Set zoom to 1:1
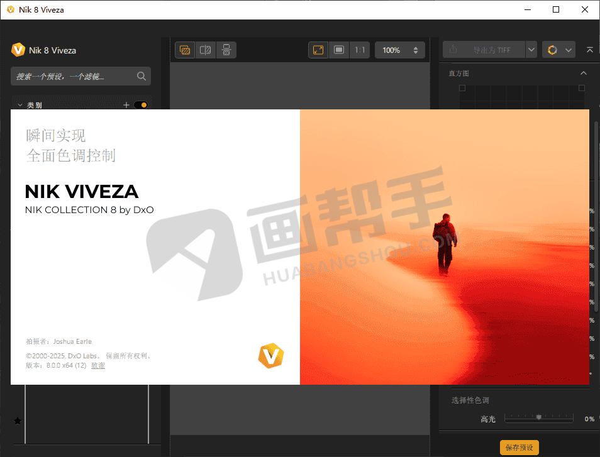Viewport: 600px width, 457px height. 360,50
